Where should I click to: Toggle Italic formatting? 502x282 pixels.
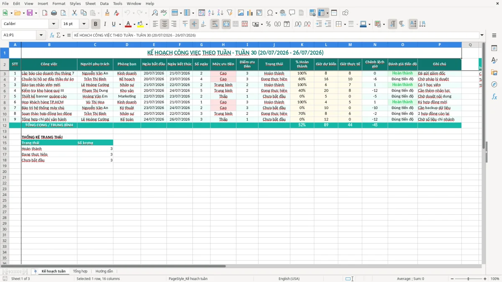105,24
